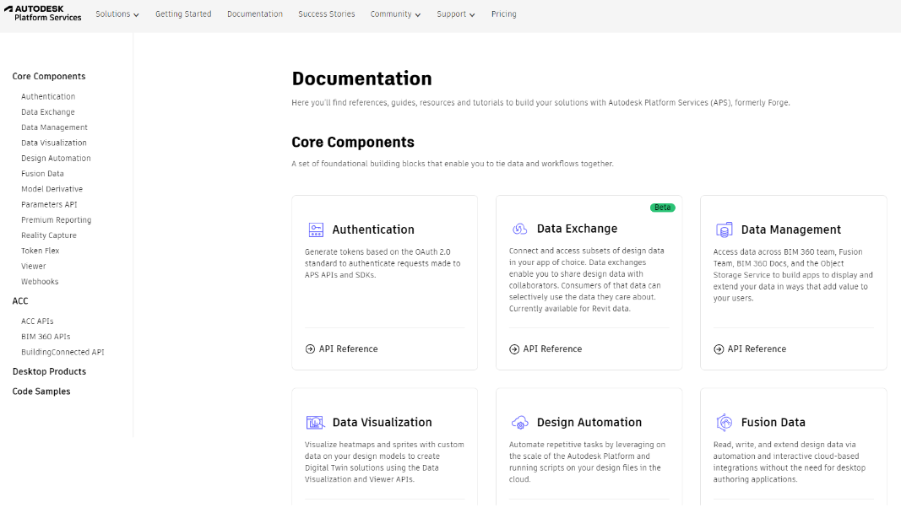Select Design Automation in sidebar
Viewport: 901px width, 524px height.
56,159
